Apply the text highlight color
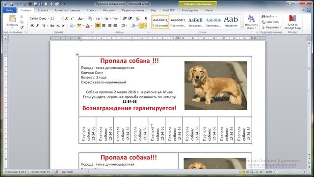Viewport: 314px width, 177px height. 79,26
